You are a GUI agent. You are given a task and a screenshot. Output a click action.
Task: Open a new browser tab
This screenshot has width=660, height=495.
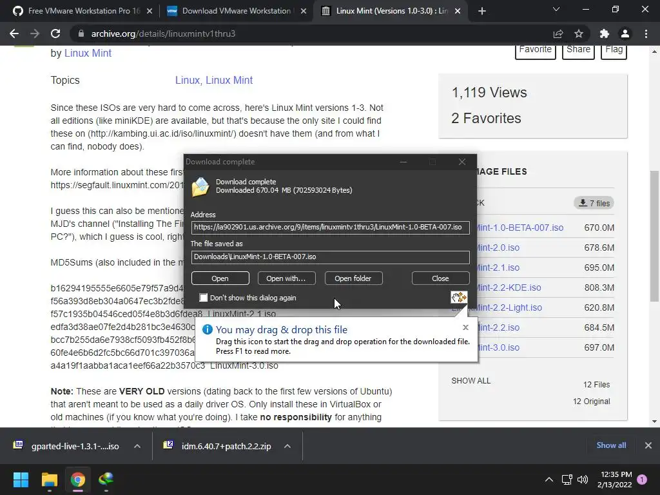coord(482,11)
